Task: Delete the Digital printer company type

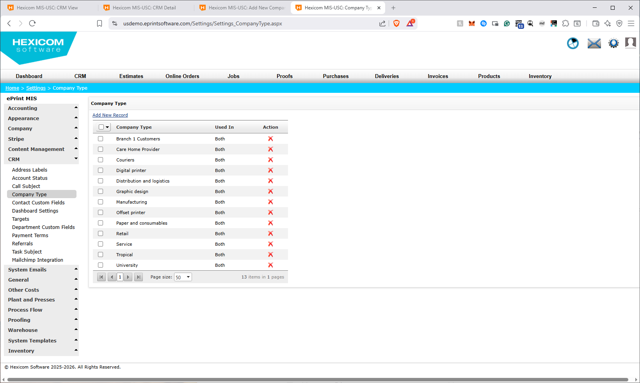Action: [270, 170]
